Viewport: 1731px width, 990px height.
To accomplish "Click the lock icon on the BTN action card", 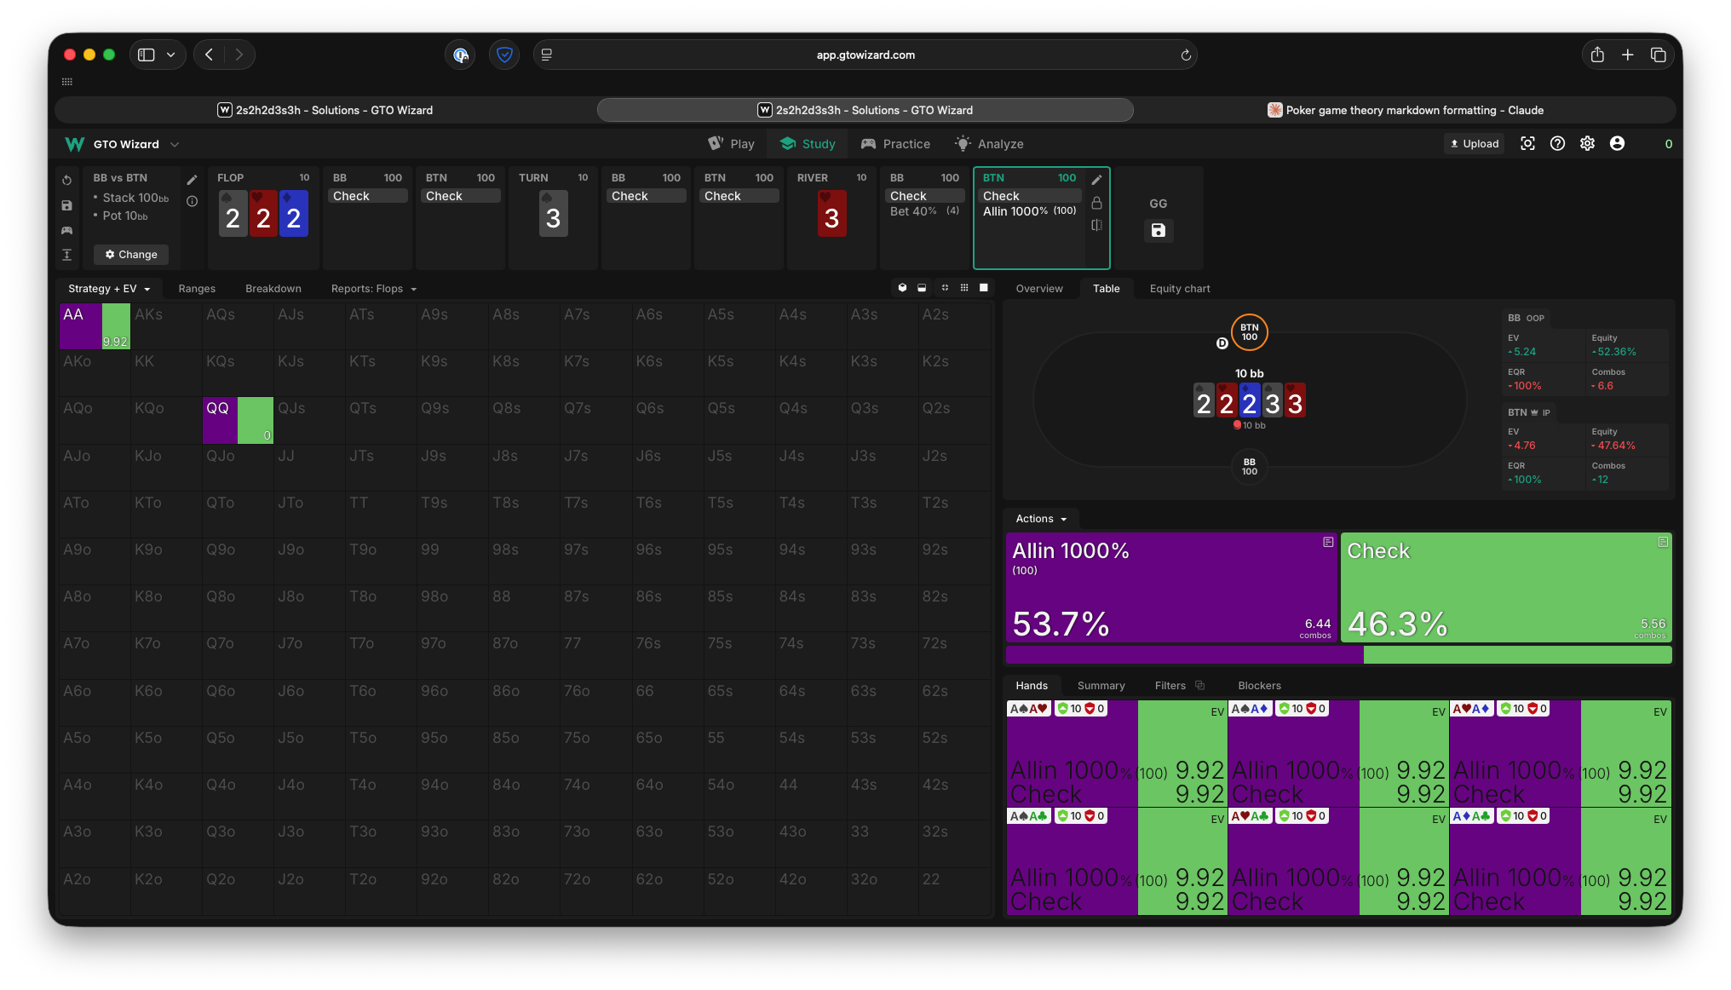I will click(1096, 203).
